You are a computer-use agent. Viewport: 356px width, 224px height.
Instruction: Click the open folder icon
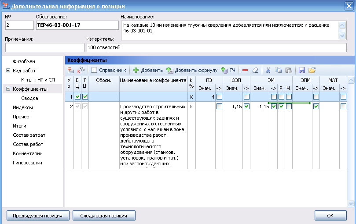312,70
